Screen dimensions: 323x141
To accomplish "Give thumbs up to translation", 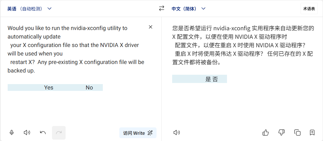I will coord(266,133).
